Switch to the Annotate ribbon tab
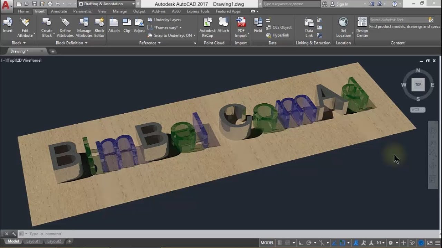442x248 pixels. [x=59, y=11]
